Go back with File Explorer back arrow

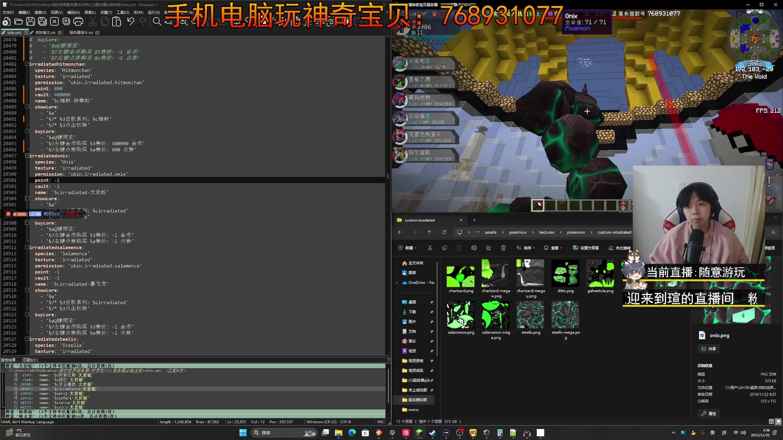(x=400, y=232)
